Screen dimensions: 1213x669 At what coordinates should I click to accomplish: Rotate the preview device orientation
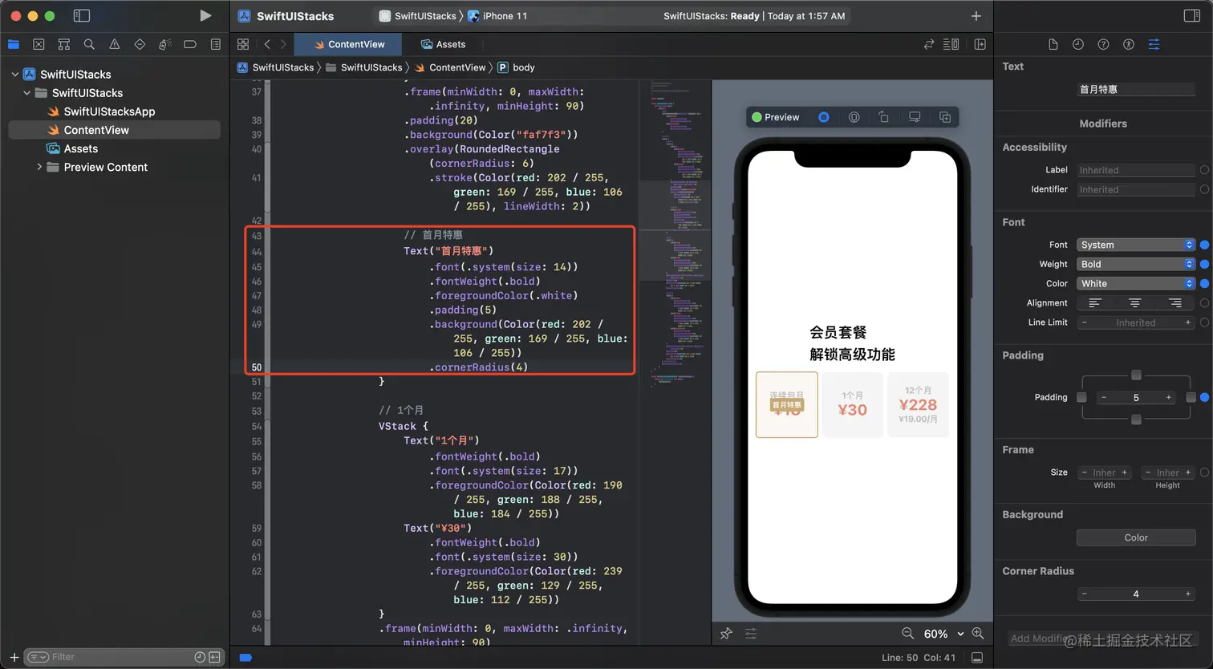(x=884, y=117)
